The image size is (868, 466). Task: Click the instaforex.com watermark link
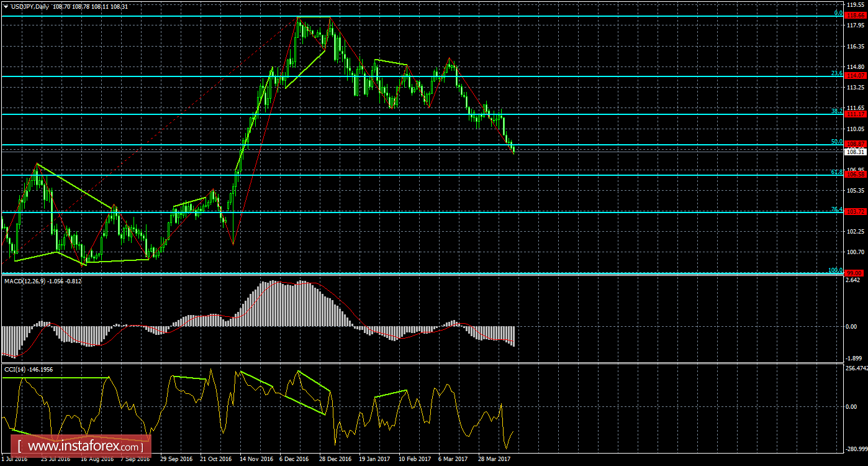click(x=80, y=446)
